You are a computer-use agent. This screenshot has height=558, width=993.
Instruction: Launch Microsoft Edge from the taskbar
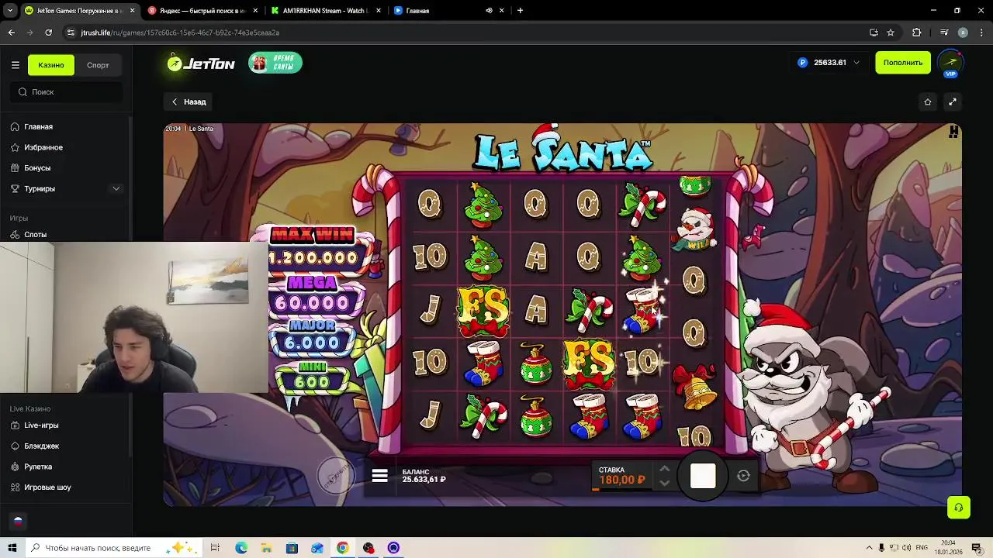pyautogui.click(x=241, y=548)
